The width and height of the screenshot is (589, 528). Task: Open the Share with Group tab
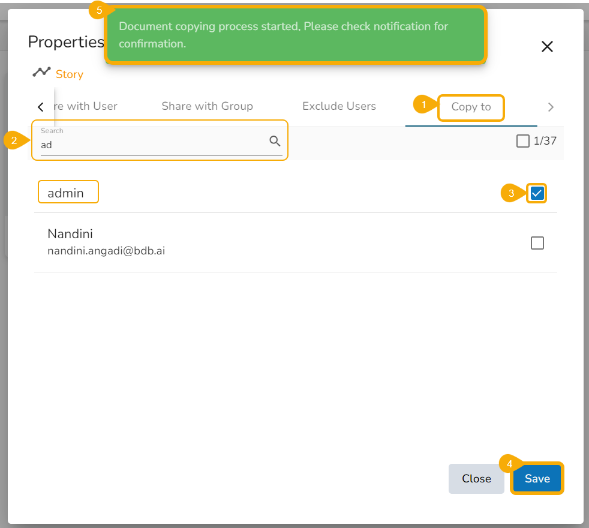click(x=207, y=106)
